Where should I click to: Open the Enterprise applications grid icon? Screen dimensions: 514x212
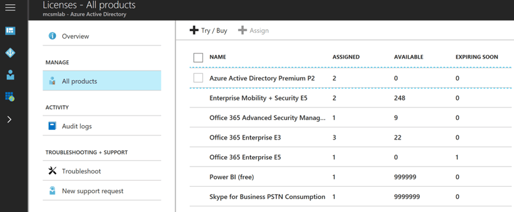[10, 97]
